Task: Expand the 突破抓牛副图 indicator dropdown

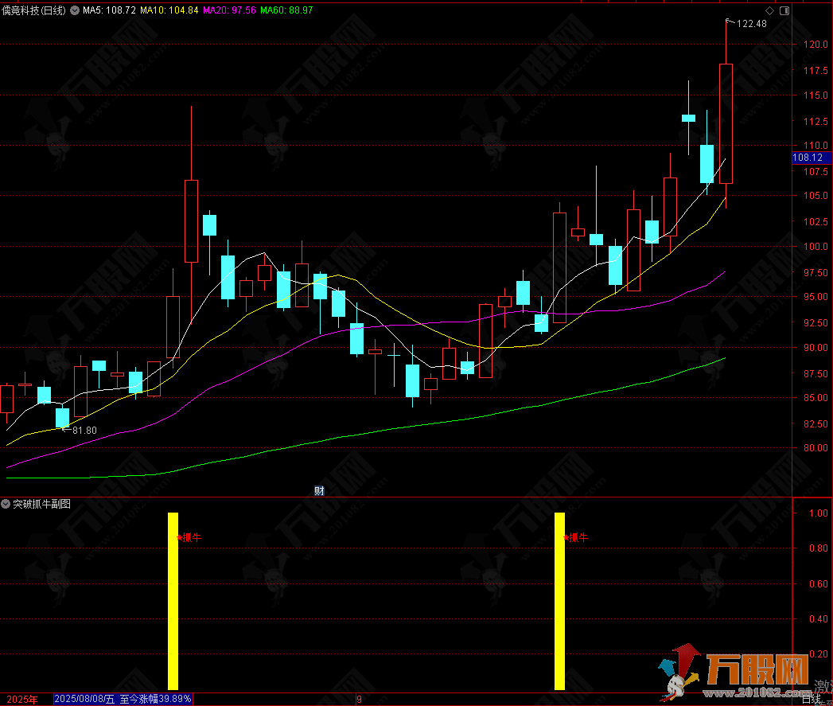Action: click(x=6, y=504)
